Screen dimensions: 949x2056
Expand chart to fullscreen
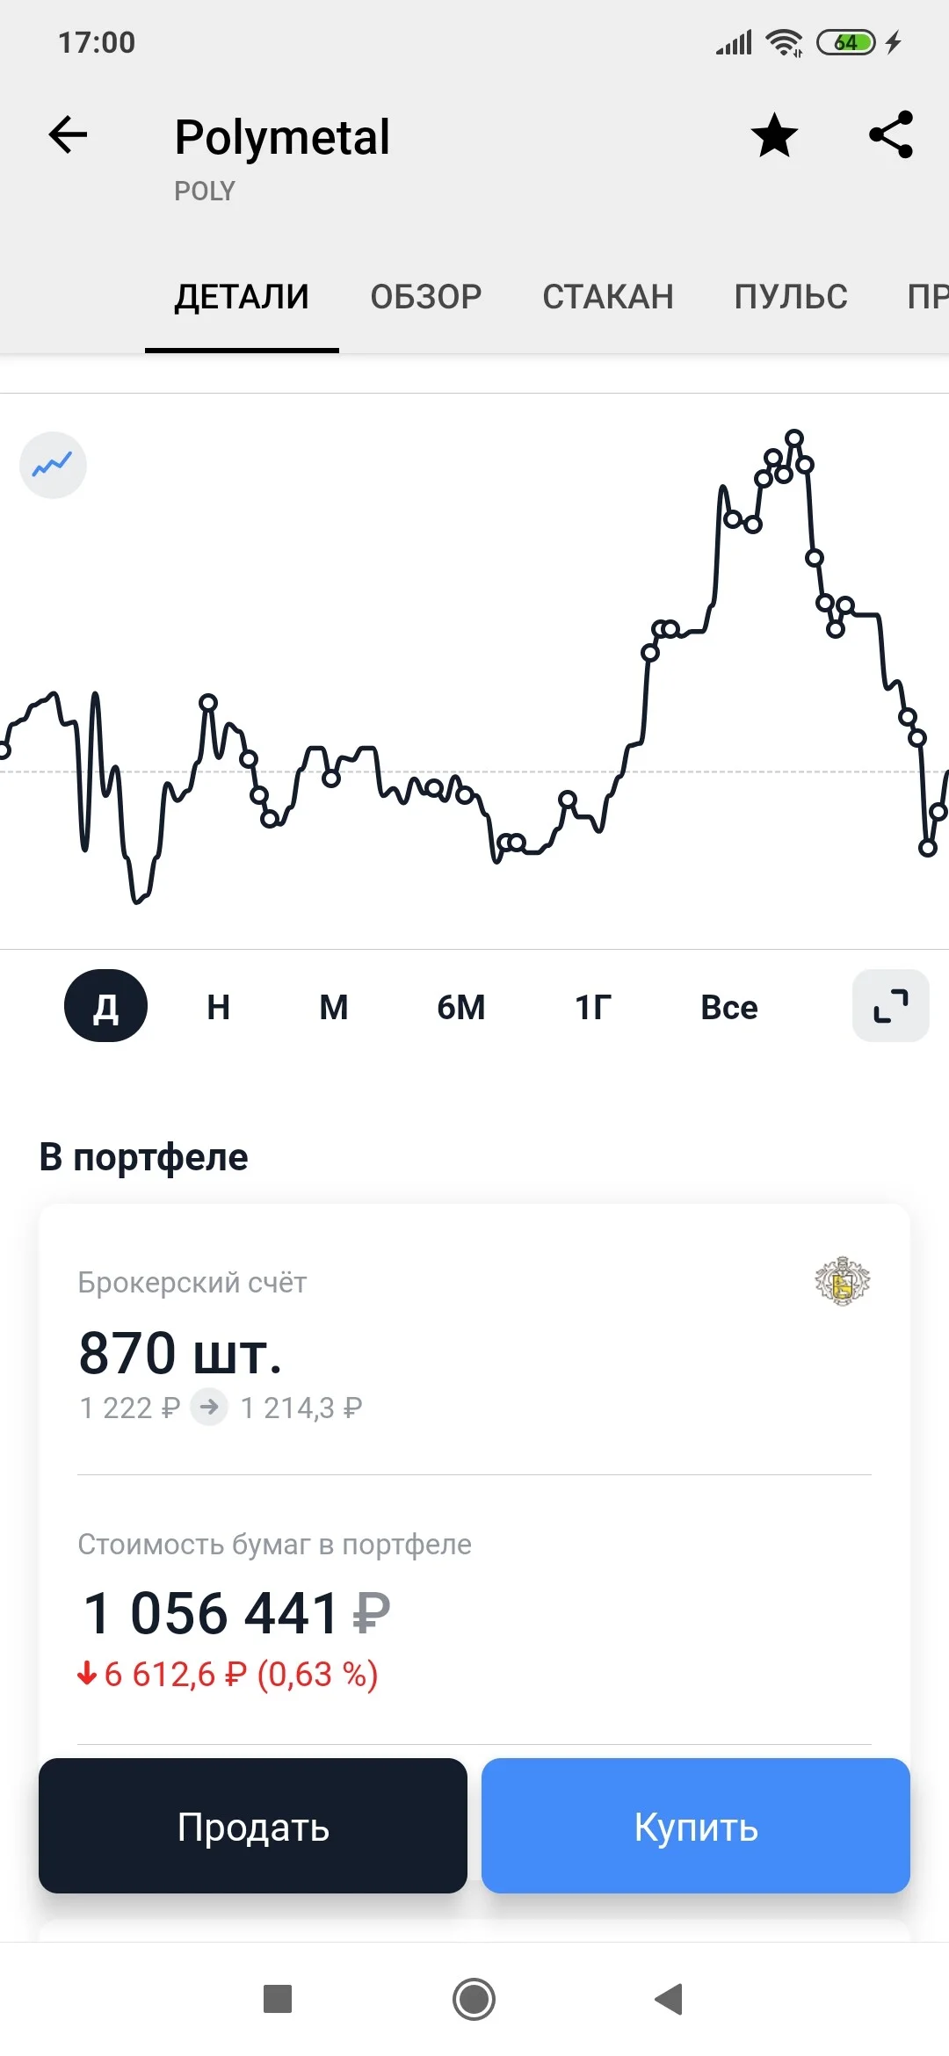pyautogui.click(x=890, y=1006)
